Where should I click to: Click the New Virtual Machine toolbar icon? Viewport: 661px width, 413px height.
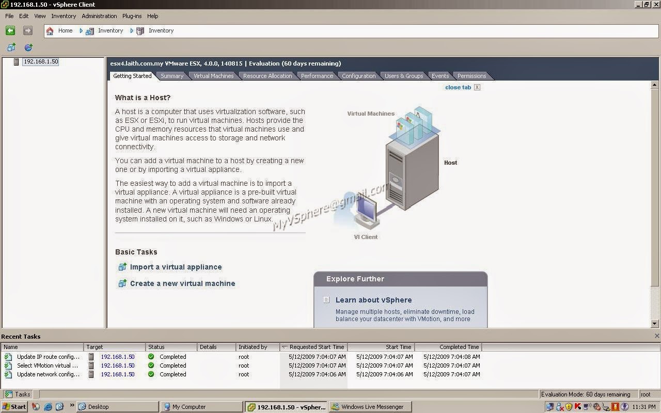pyautogui.click(x=11, y=47)
